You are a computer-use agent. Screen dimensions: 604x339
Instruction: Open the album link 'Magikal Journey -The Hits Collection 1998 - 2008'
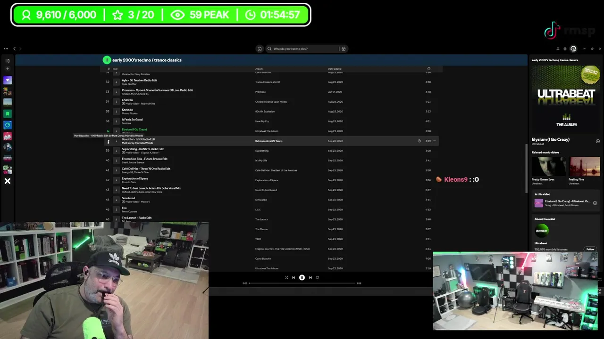tap(282, 249)
